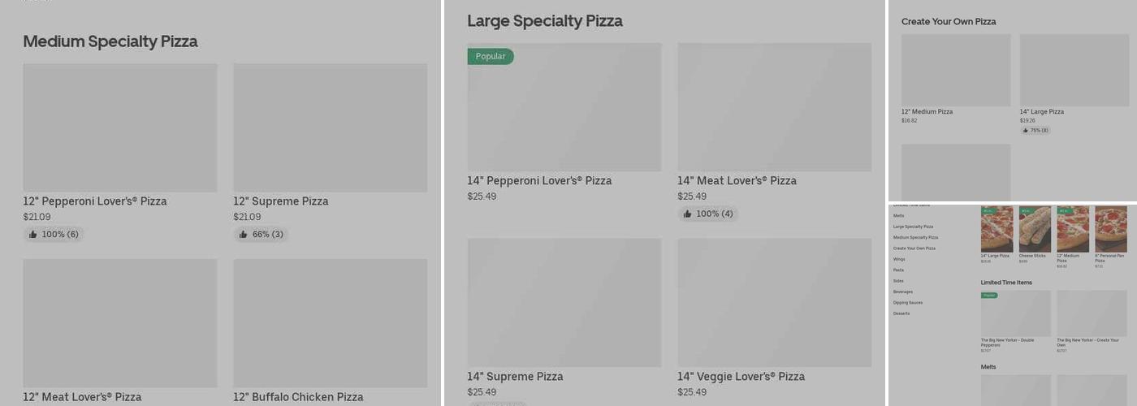Click the 12" Buffalo Chicken Pizza name
Image resolution: width=1137 pixels, height=406 pixels.
[298, 397]
